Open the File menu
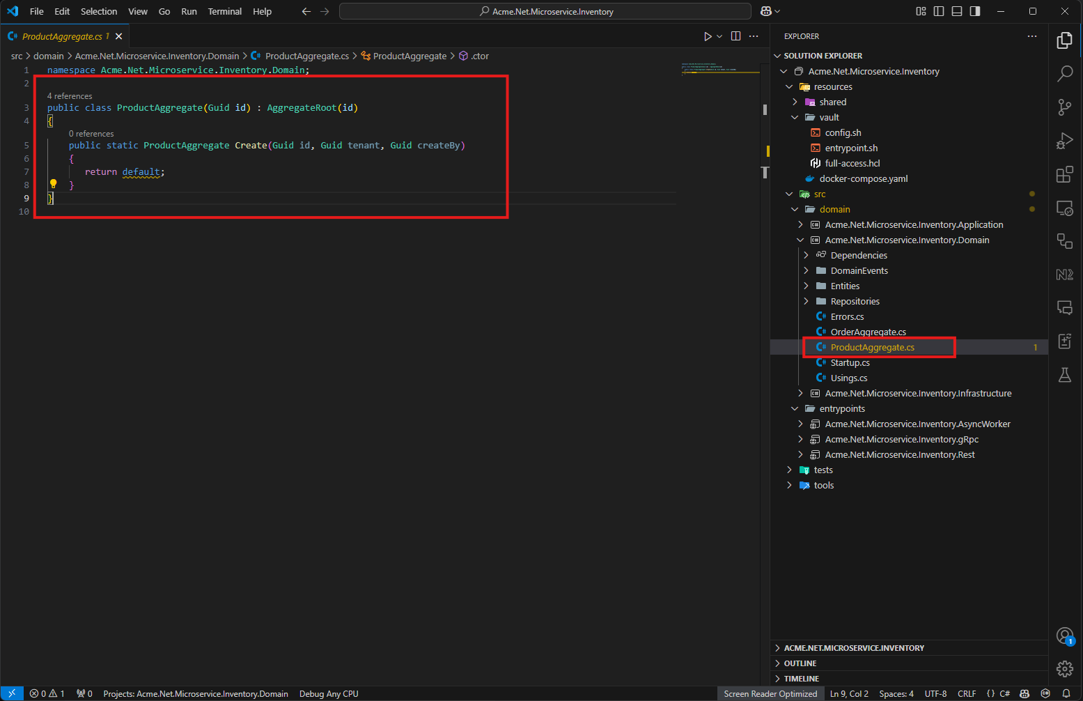 pyautogui.click(x=37, y=11)
